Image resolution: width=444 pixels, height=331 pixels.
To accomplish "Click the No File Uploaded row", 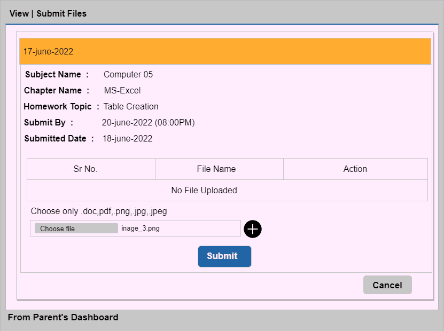I will click(227, 191).
